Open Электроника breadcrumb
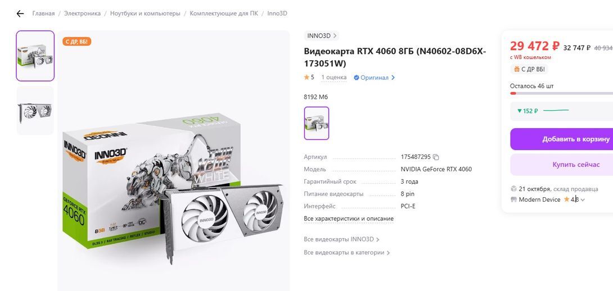 pyautogui.click(x=82, y=13)
